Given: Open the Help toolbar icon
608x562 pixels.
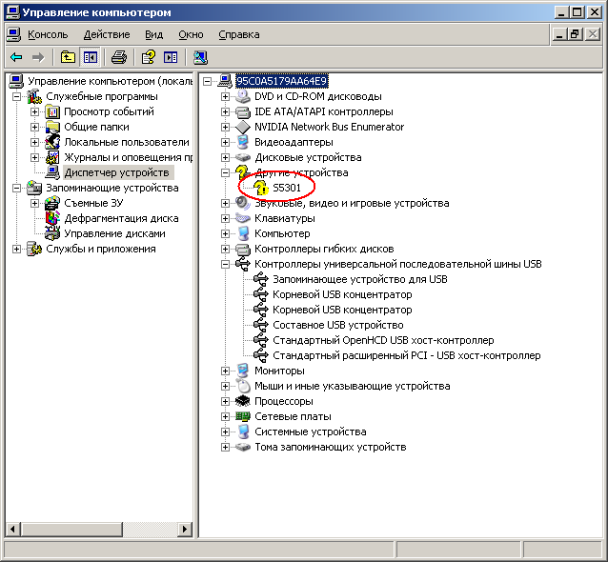Looking at the screenshot, I should click(x=148, y=58).
